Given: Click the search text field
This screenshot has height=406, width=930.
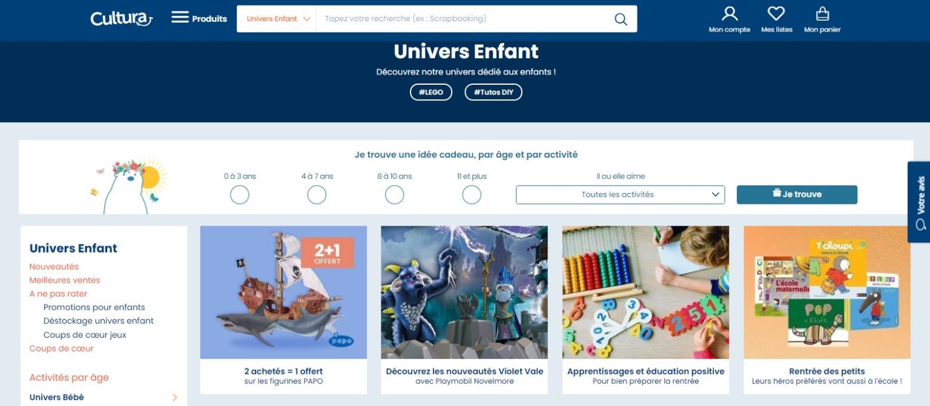Looking at the screenshot, I should (x=463, y=19).
